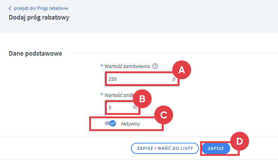Image resolution: width=278 pixels, height=160 pixels.
Task: Focus the discount value field showing 5
Action: 118,107
